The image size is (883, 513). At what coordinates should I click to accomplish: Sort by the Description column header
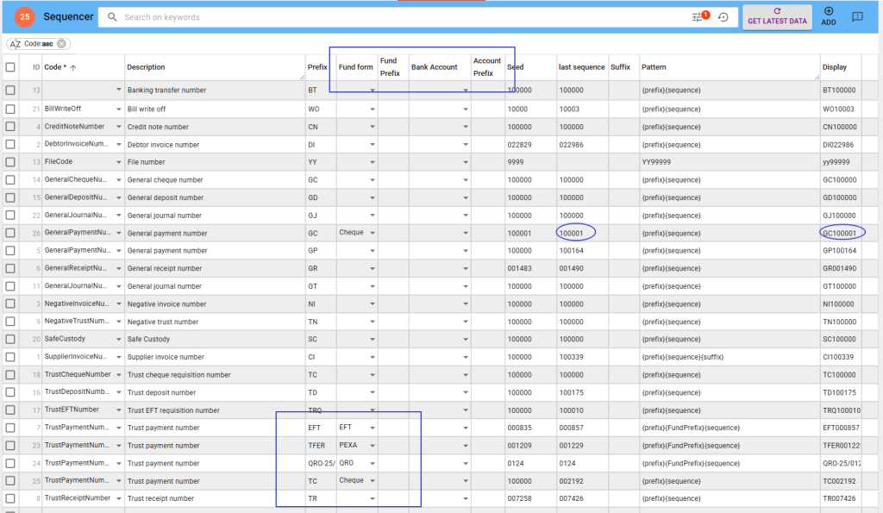(x=146, y=67)
